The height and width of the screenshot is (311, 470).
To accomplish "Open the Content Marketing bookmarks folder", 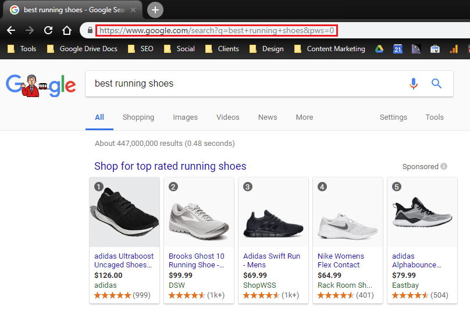I will [330, 49].
